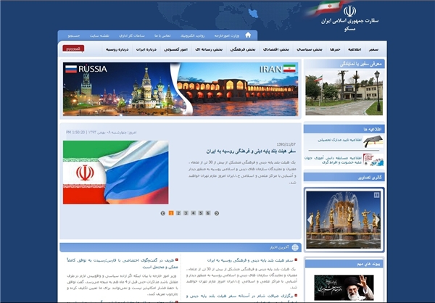Open latest news سفر هیئت بلند پایه link
This screenshot has height=303, width=435.
point(250,260)
